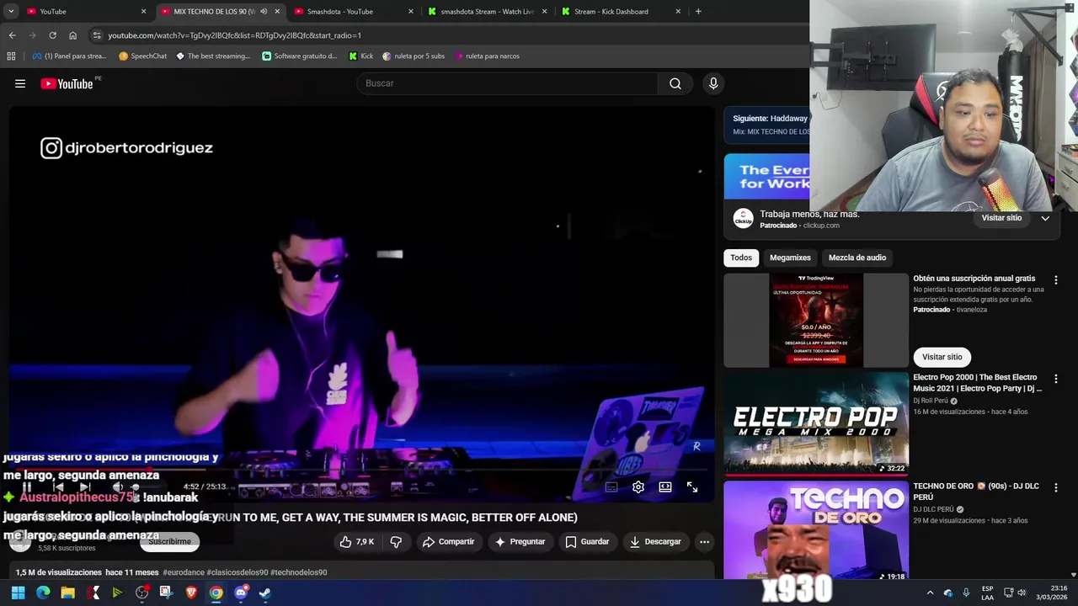
Task: Open the Kick bookmark
Action: tap(361, 56)
